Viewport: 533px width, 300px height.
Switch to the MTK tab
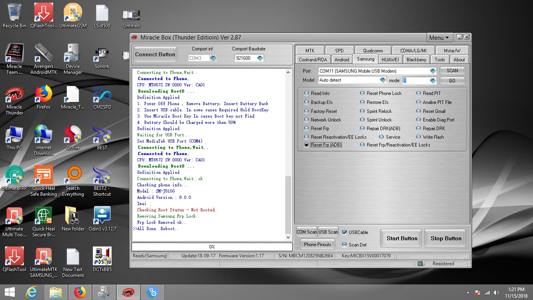[x=310, y=51]
